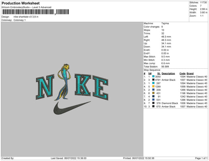209x161 pixels.
Task: Click 'Amber Black' description in stop 10
Action: (x=169, y=107)
